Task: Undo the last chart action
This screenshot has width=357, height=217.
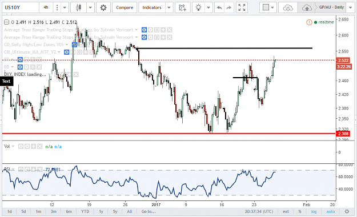Action: (x=219, y=8)
